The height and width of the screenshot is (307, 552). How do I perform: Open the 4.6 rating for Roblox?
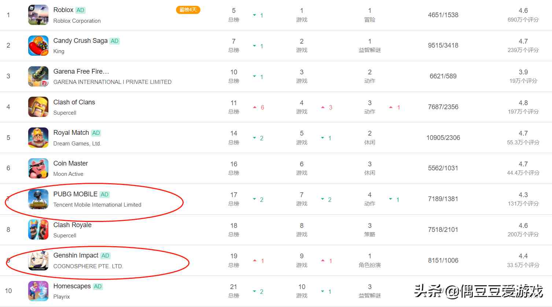click(523, 11)
